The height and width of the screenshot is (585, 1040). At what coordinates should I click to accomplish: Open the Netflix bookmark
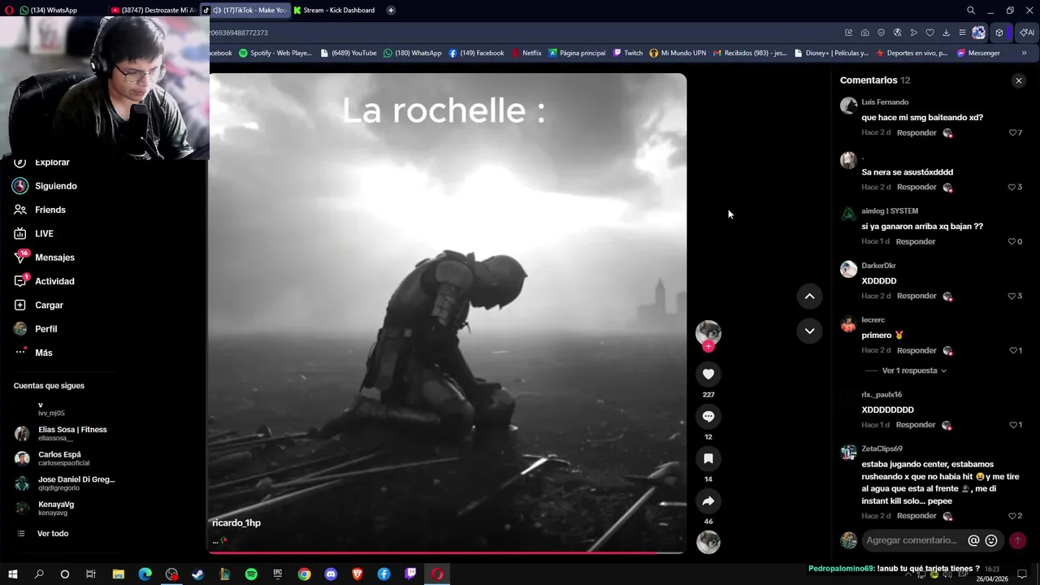[526, 53]
